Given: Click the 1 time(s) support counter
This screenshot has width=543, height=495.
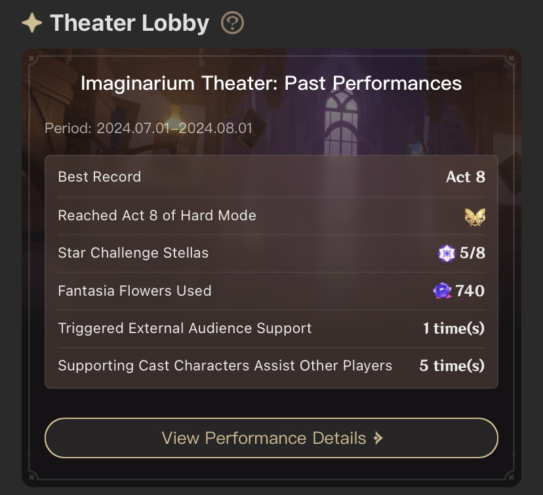Looking at the screenshot, I should click(x=452, y=328).
